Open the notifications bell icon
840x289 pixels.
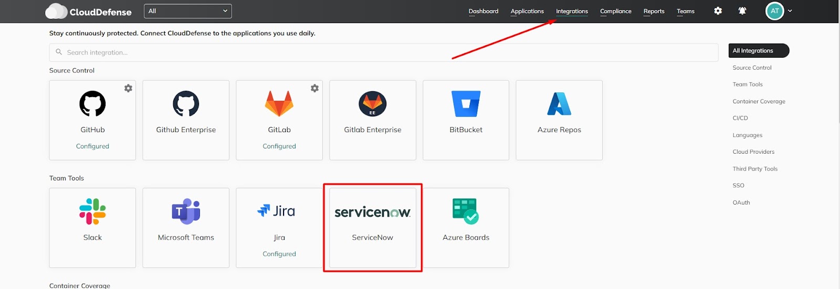click(742, 11)
